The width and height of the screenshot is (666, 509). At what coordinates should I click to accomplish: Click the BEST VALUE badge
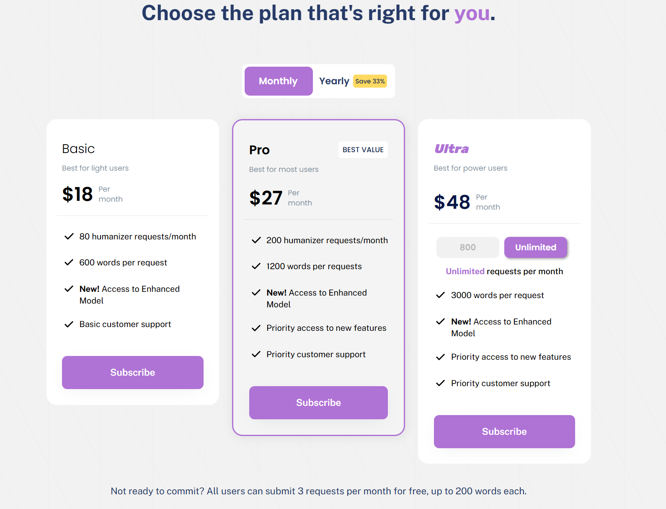(x=363, y=150)
